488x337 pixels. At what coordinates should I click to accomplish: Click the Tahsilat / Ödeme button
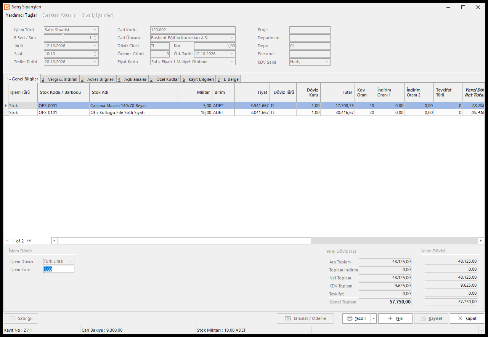305,318
